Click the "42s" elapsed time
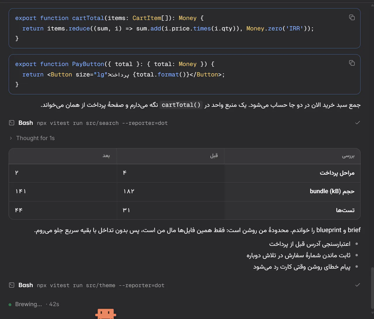374x319 pixels. 54,304
